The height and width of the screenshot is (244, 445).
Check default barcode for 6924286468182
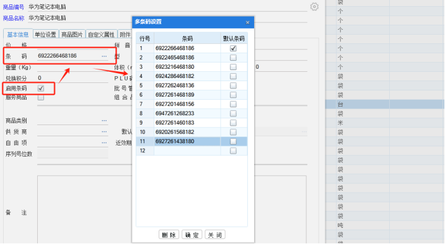233,76
